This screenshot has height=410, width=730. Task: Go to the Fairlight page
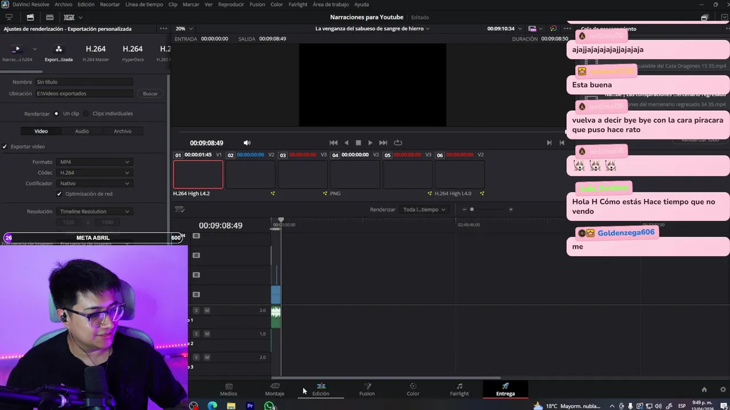coord(459,389)
